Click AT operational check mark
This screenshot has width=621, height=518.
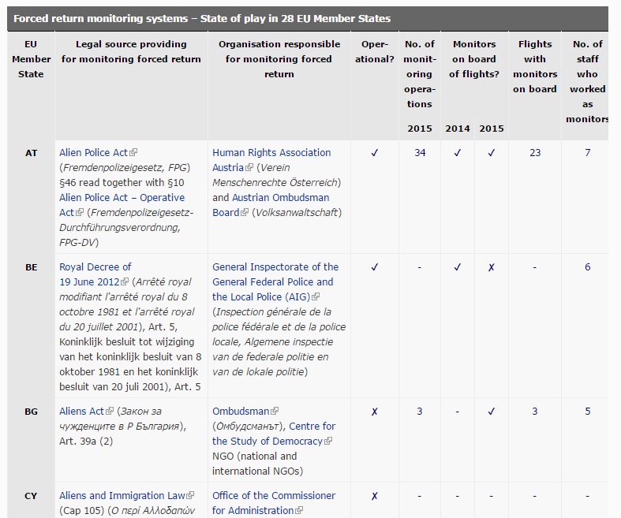pos(374,153)
